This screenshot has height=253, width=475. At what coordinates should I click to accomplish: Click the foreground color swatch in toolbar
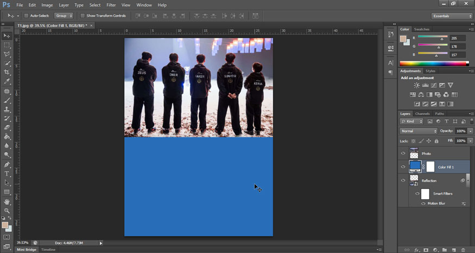tap(5, 225)
